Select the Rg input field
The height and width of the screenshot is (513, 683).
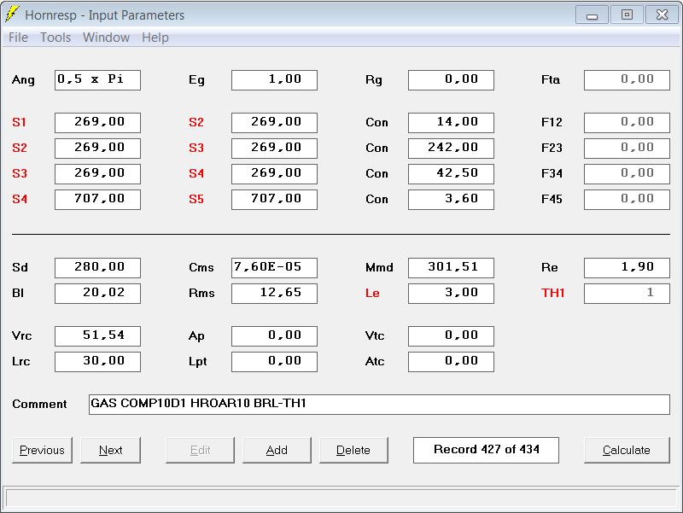[451, 79]
